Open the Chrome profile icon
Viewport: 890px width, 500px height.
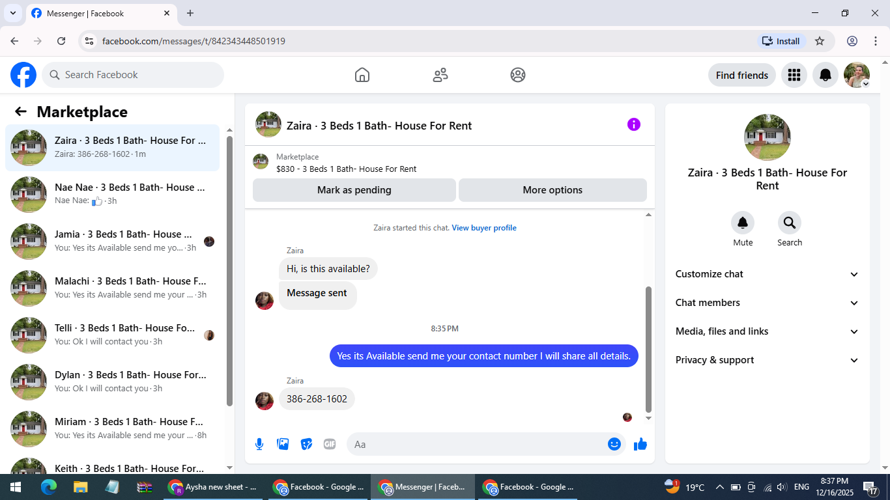click(852, 41)
